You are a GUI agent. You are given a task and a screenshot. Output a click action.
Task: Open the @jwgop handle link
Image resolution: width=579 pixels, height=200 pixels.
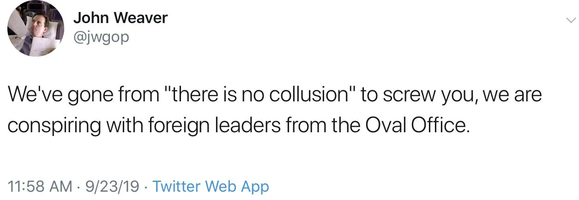coord(102,36)
